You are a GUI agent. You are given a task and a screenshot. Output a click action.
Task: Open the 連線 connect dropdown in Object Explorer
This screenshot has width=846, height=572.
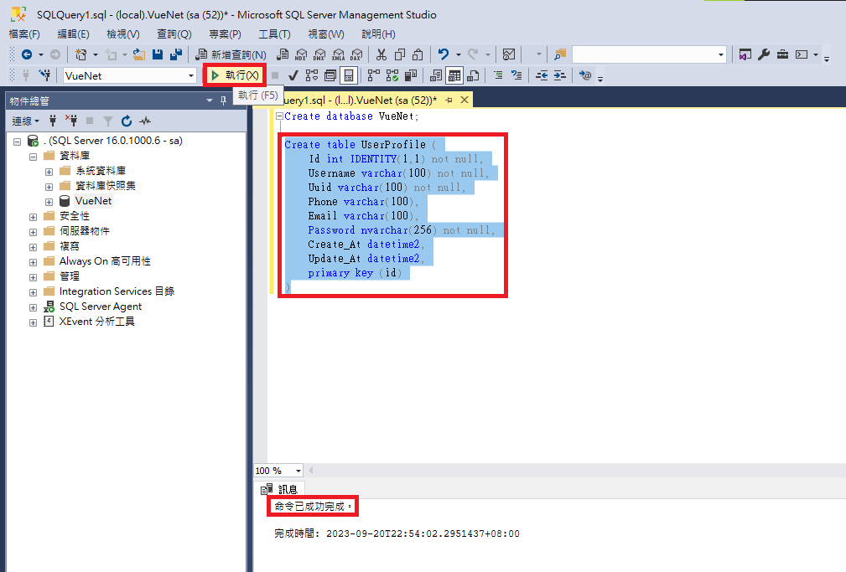(26, 121)
